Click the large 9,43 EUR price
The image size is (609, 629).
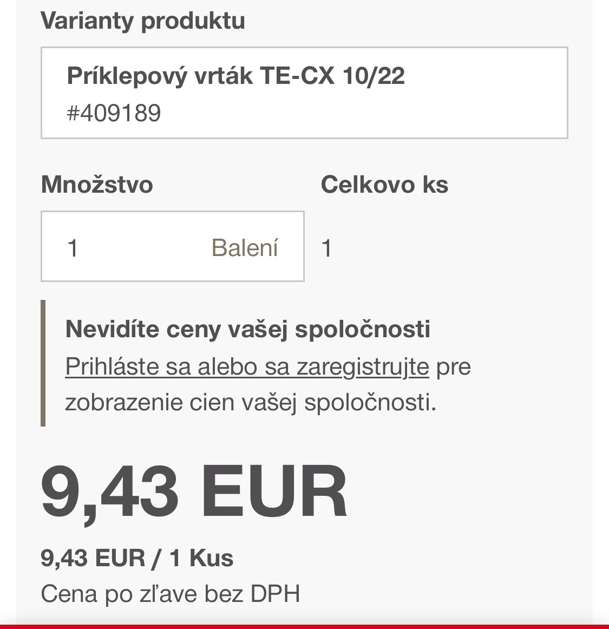pyautogui.click(x=194, y=492)
